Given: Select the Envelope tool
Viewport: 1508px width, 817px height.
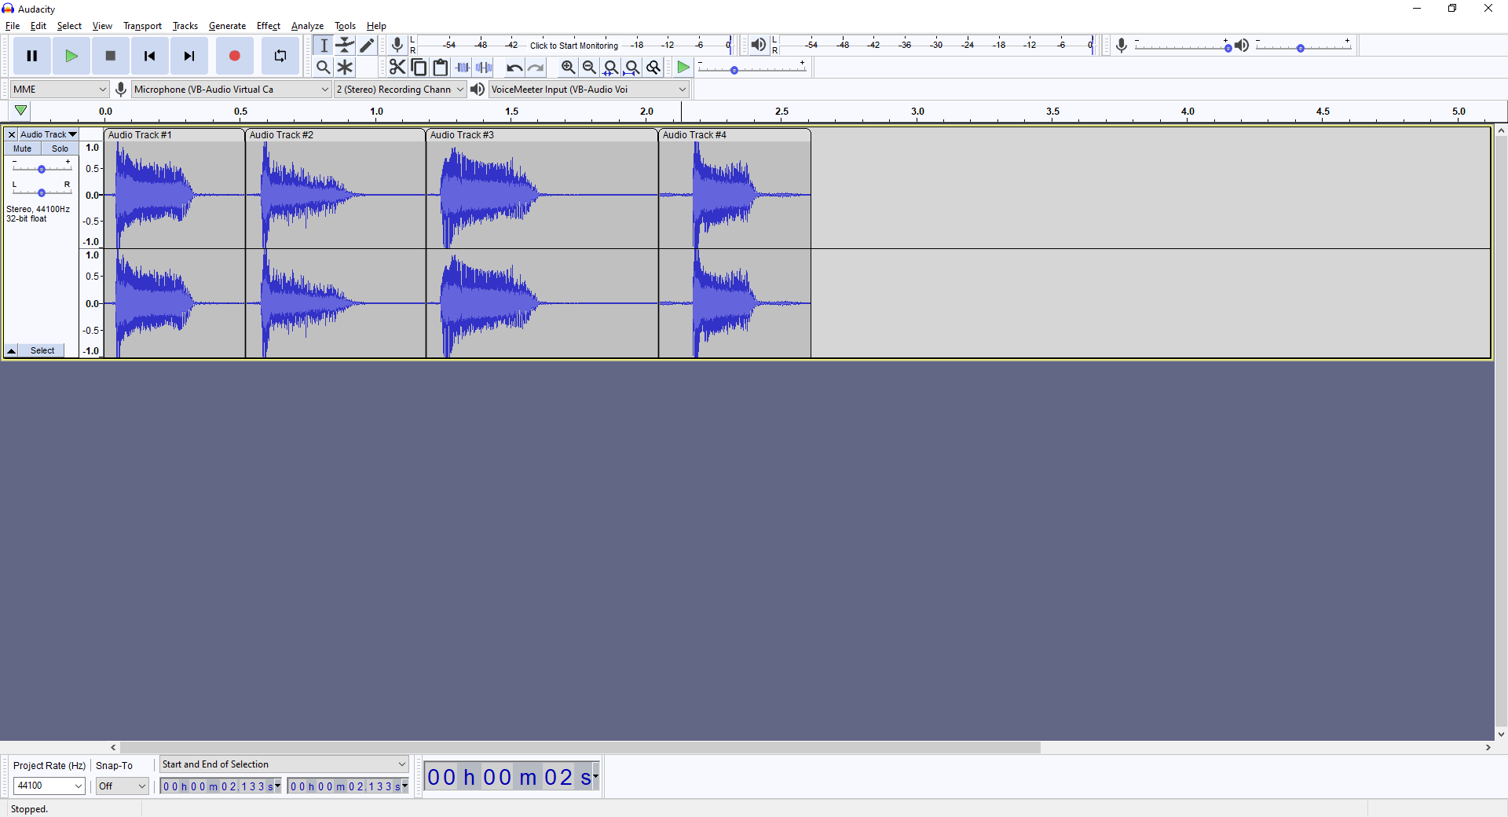Looking at the screenshot, I should point(346,45).
